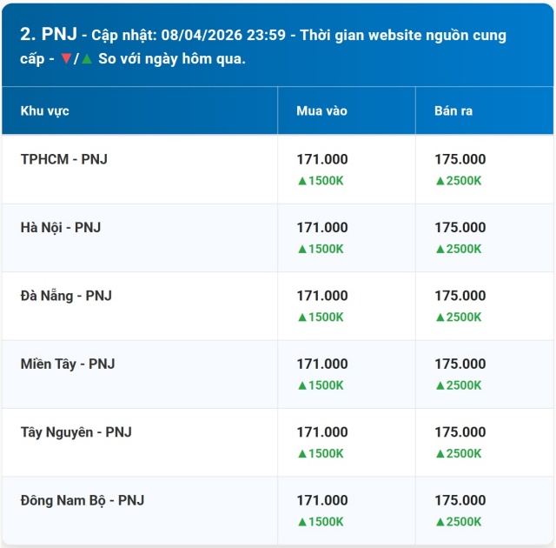Select the "TPHCM - PNJ" region label
This screenshot has height=548, width=556.
click(64, 159)
